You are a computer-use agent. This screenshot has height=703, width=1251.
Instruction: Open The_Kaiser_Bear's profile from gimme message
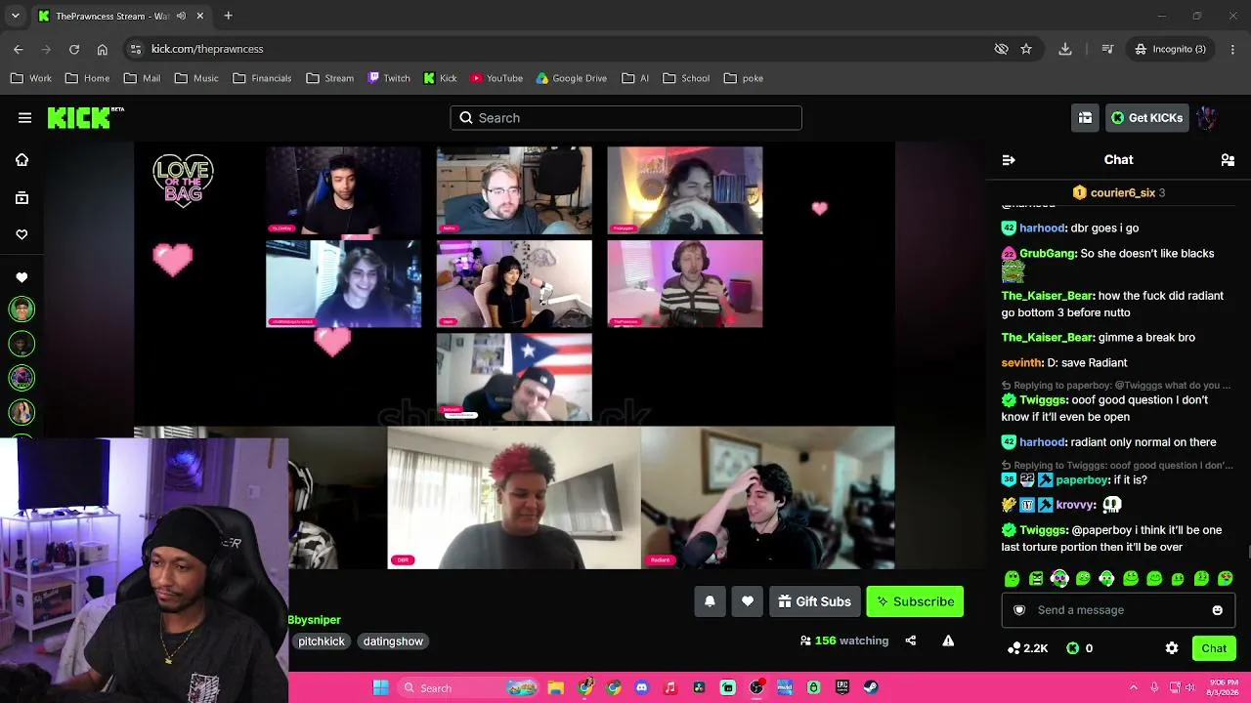click(x=1047, y=338)
